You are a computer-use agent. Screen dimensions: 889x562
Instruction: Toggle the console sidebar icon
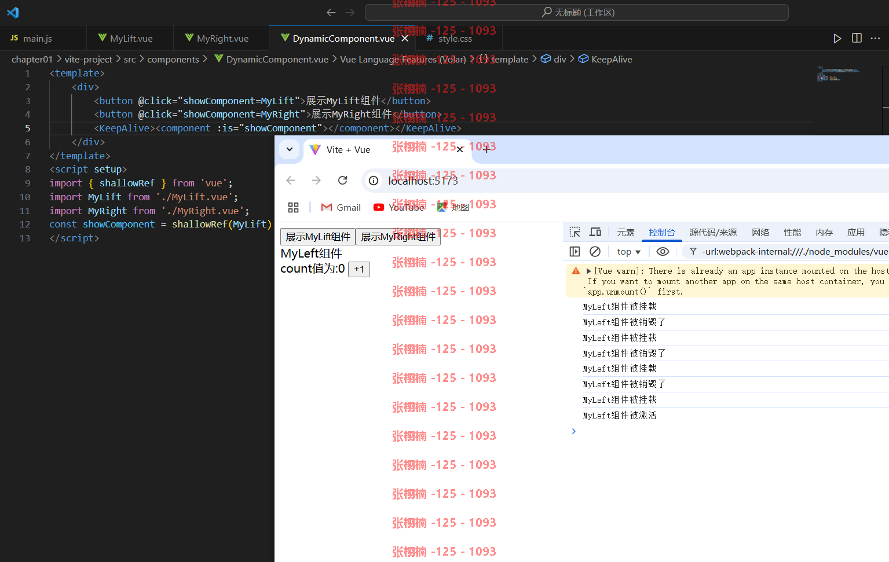[x=575, y=251]
